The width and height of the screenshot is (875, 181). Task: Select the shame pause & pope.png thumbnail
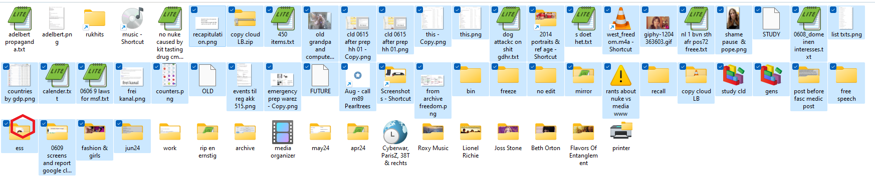tap(733, 18)
